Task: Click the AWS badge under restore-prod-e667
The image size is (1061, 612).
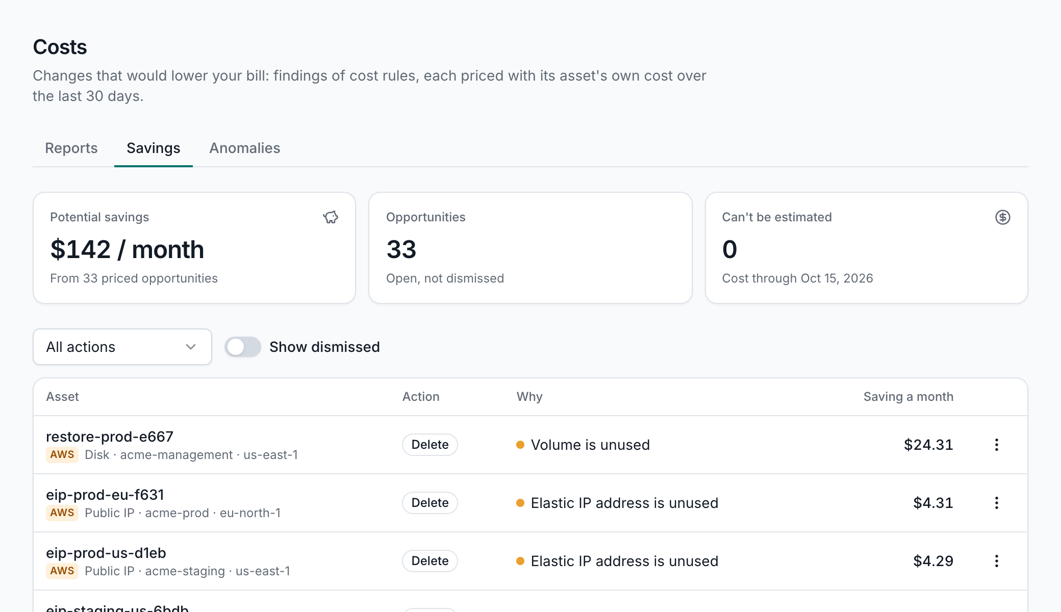Action: pyautogui.click(x=62, y=455)
